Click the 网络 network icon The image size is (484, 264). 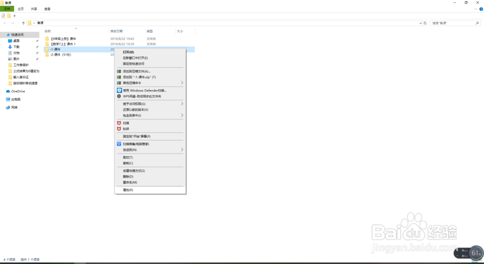(x=8, y=108)
